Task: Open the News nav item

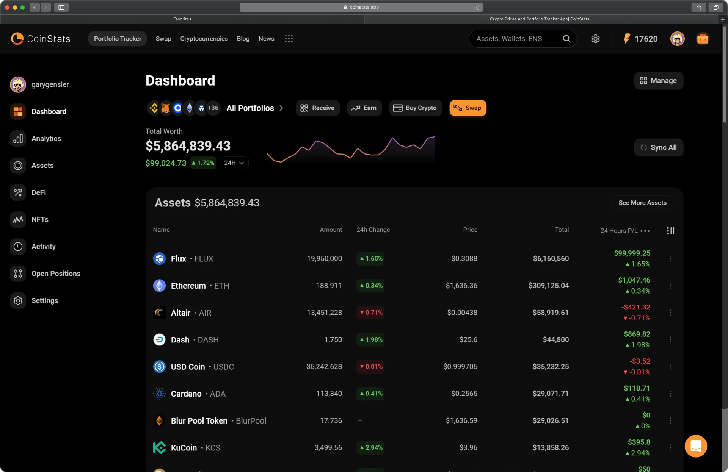Action: tap(266, 39)
